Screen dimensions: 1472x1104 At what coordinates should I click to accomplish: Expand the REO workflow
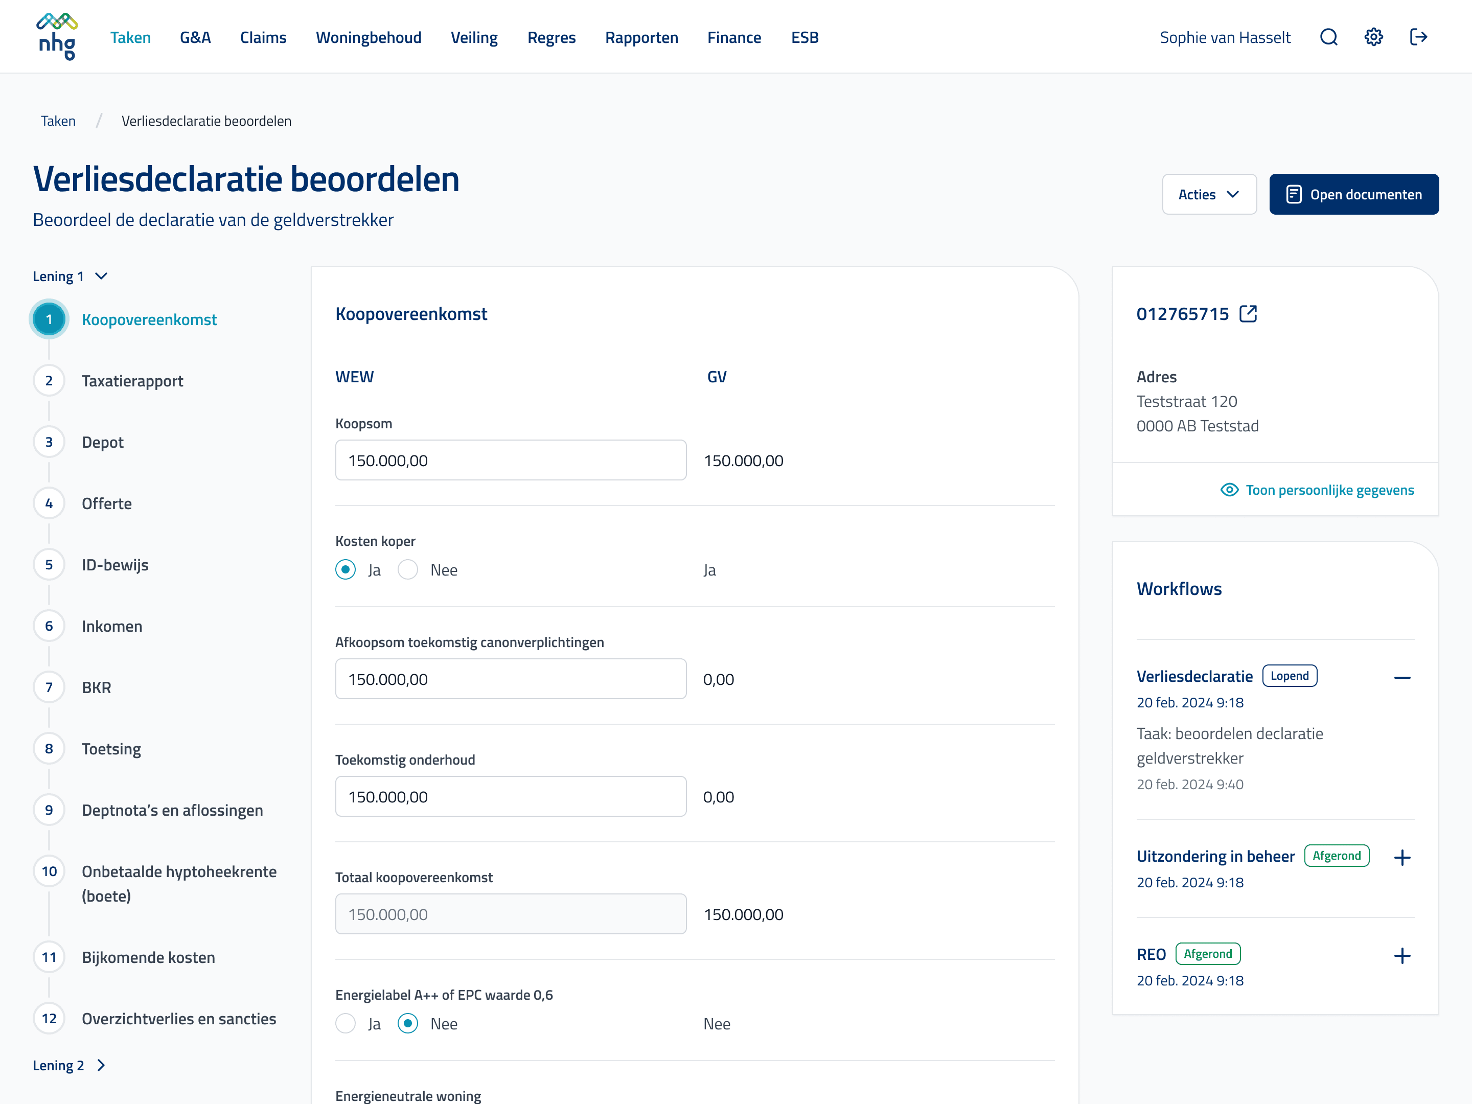pyautogui.click(x=1402, y=956)
